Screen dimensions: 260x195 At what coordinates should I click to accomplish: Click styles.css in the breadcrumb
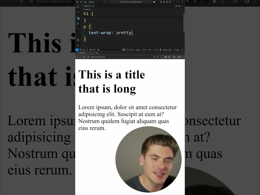(88, 9)
